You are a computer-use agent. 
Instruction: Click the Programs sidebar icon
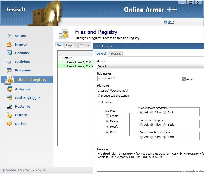coord(9,70)
